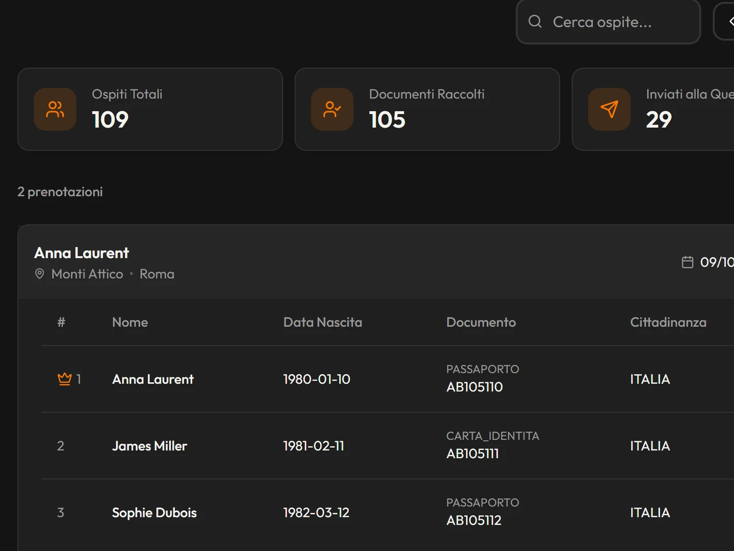
Task: Click the Inviati alla Questura paper-plane icon
Action: point(610,109)
